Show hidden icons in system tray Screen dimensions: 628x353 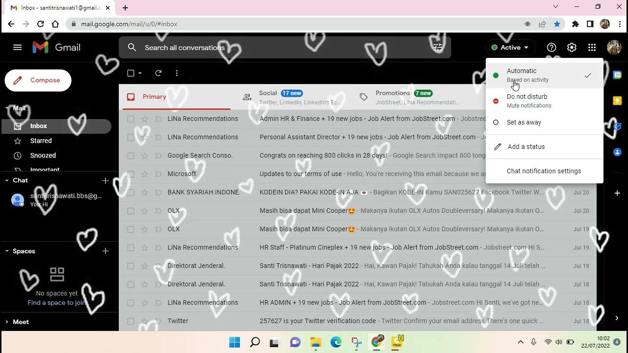[520, 342]
